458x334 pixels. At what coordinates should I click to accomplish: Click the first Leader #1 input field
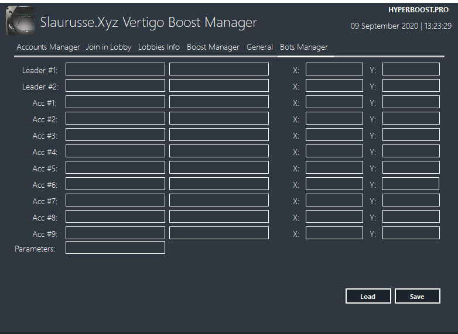coord(115,70)
